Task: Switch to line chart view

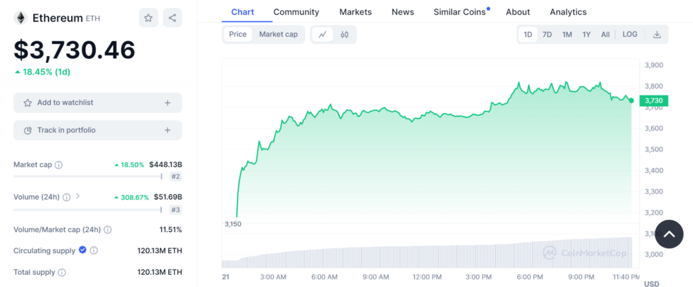Action: tap(323, 35)
